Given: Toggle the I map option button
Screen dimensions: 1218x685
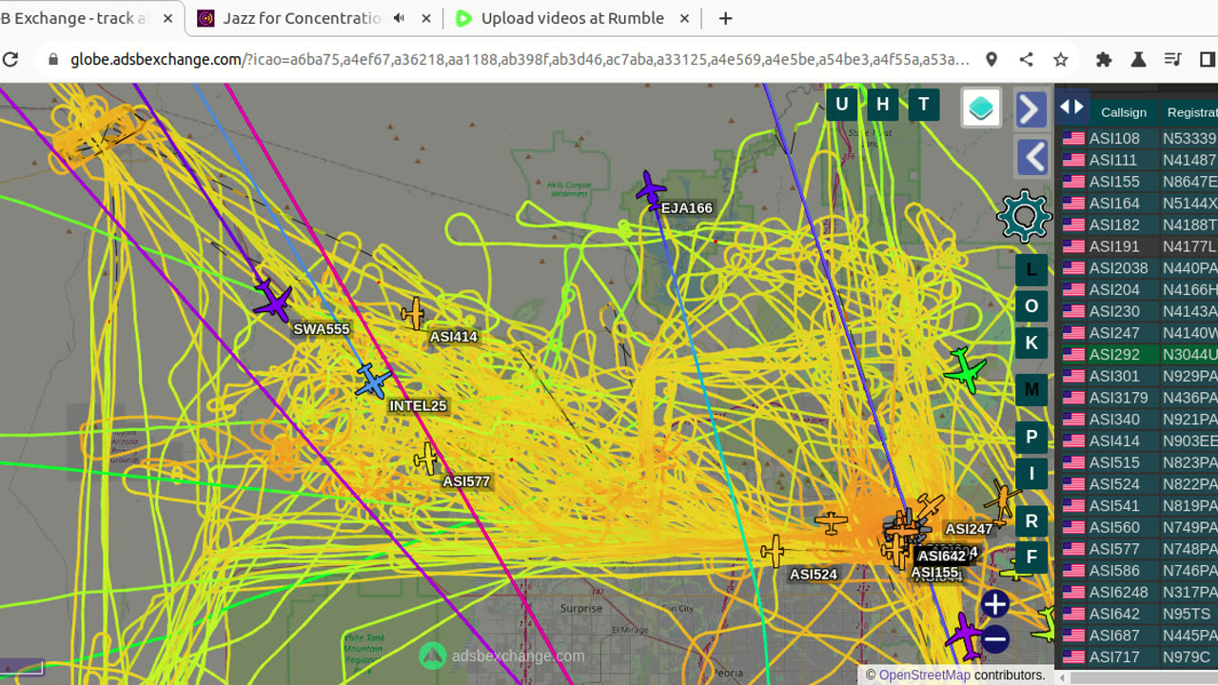Looking at the screenshot, I should 1031,474.
